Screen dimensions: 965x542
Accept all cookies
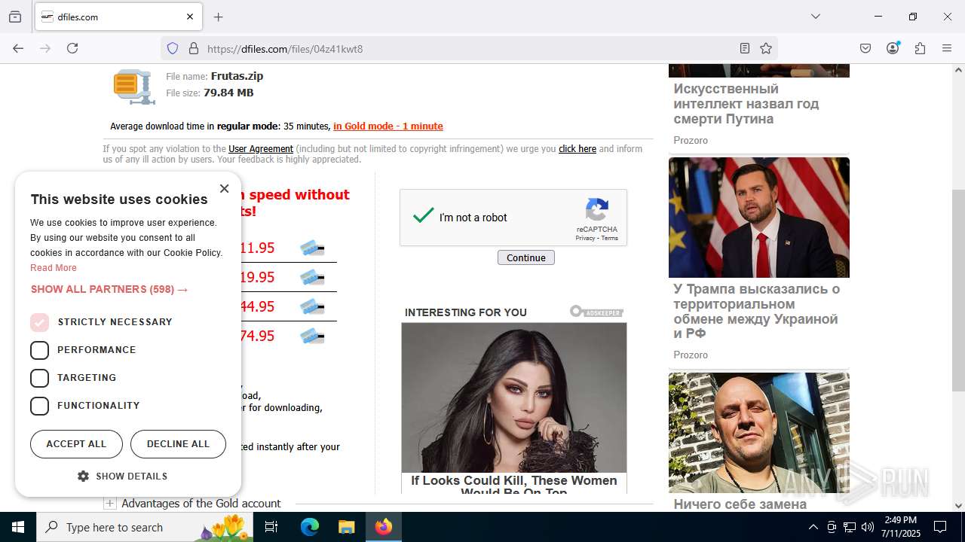point(76,444)
